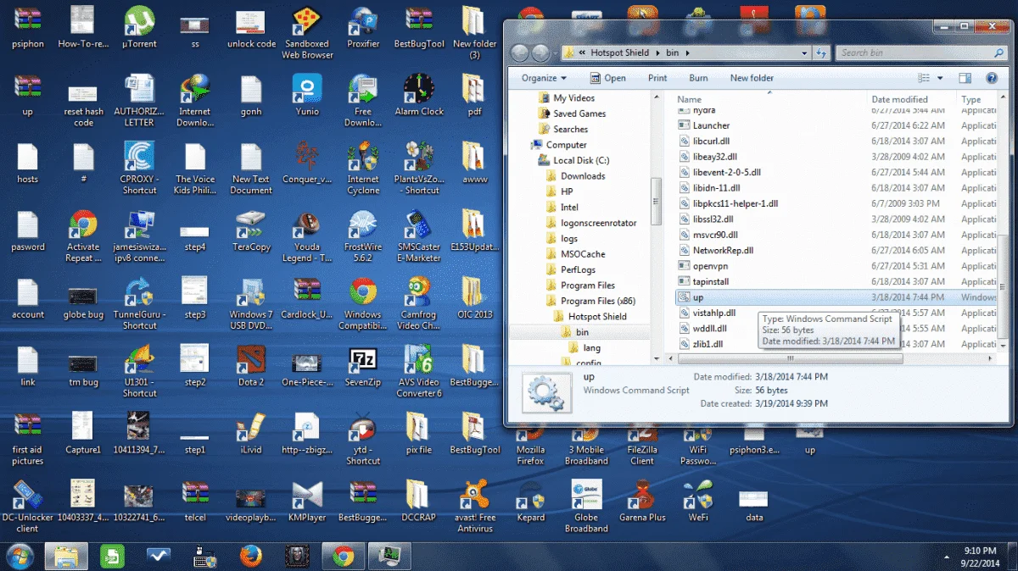Click the AVS Video Converter 6 icon
Viewport: 1018px width, 571px height.
[x=419, y=370]
